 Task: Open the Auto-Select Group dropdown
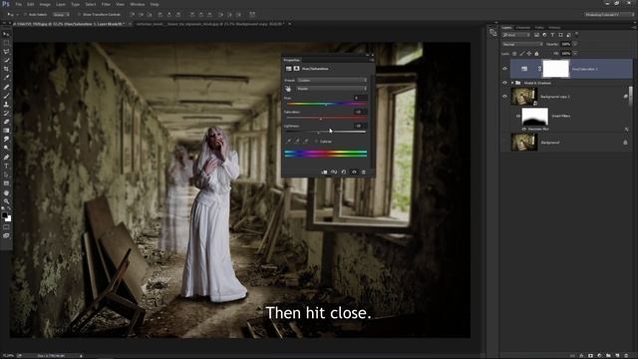point(61,14)
